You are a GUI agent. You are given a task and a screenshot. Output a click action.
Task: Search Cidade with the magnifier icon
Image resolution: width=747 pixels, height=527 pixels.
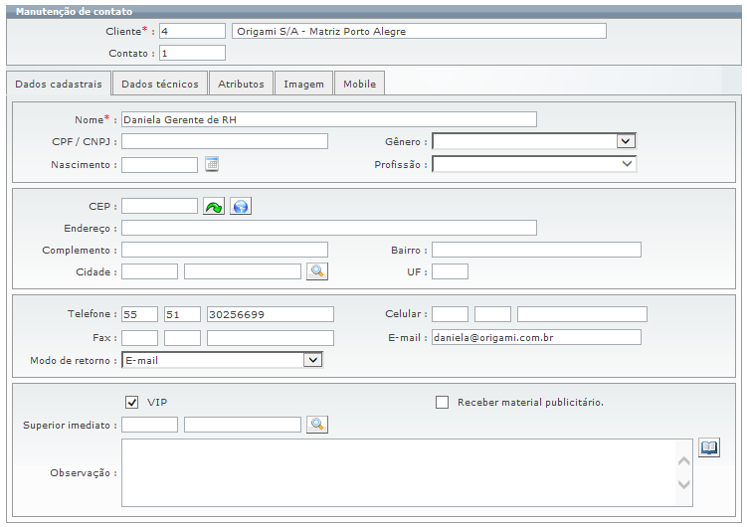coord(316,270)
